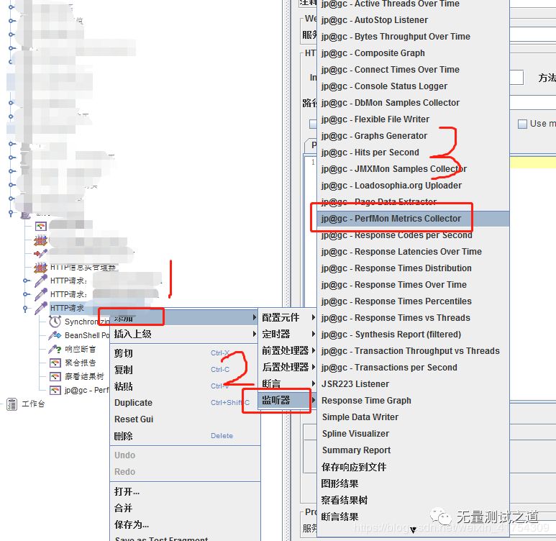
Task: Choose 删除 from context menu
Action: (x=184, y=436)
